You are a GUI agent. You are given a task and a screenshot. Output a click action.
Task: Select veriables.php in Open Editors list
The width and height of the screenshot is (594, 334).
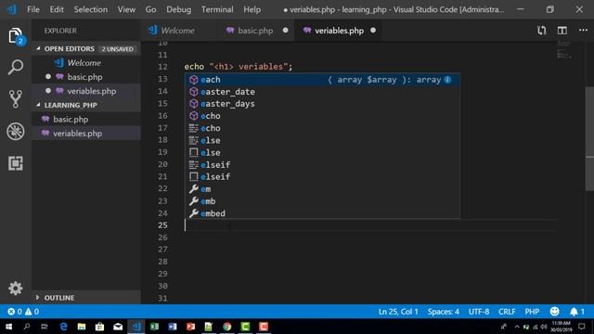coord(91,91)
